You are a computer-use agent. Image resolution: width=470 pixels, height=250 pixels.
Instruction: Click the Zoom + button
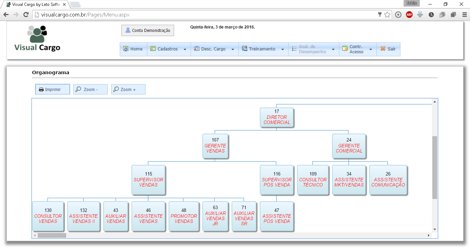(x=128, y=89)
